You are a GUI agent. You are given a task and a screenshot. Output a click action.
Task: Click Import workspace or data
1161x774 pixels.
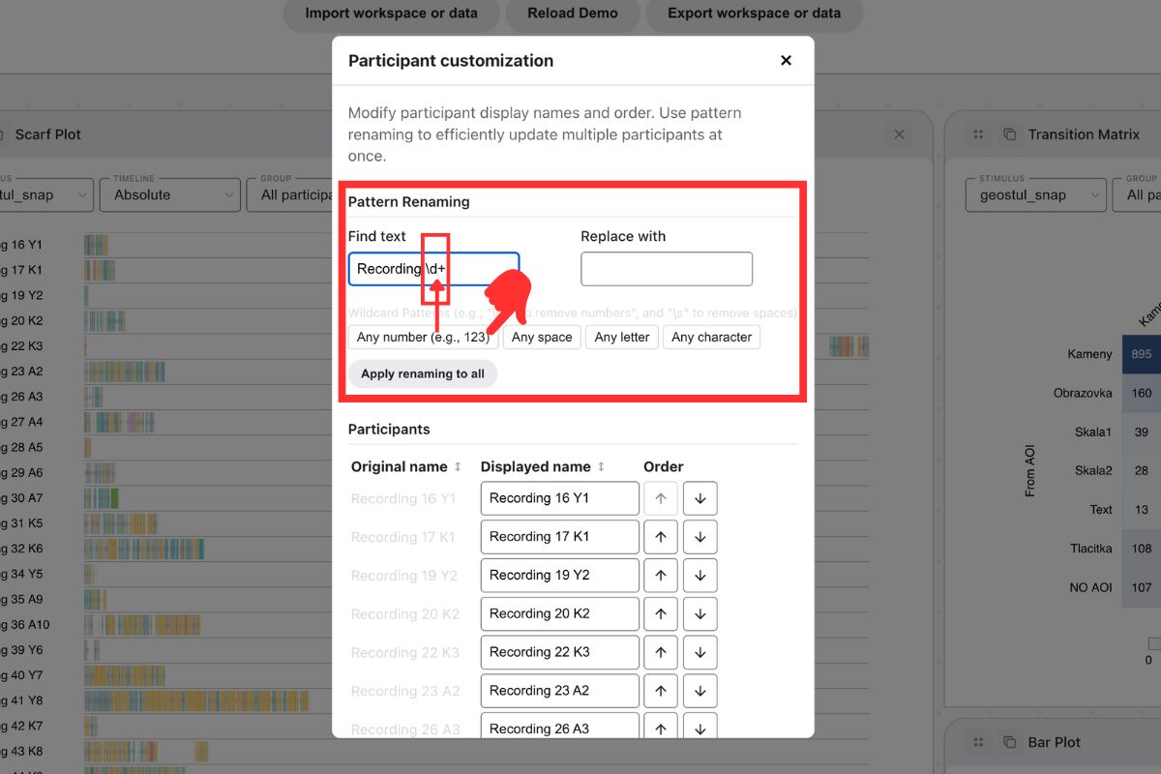pos(391,14)
